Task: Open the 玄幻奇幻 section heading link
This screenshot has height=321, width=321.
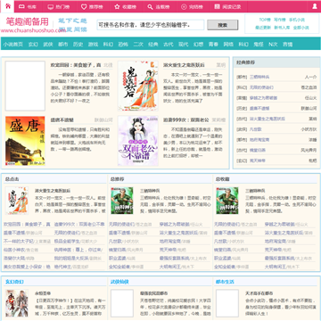Action: point(14,282)
